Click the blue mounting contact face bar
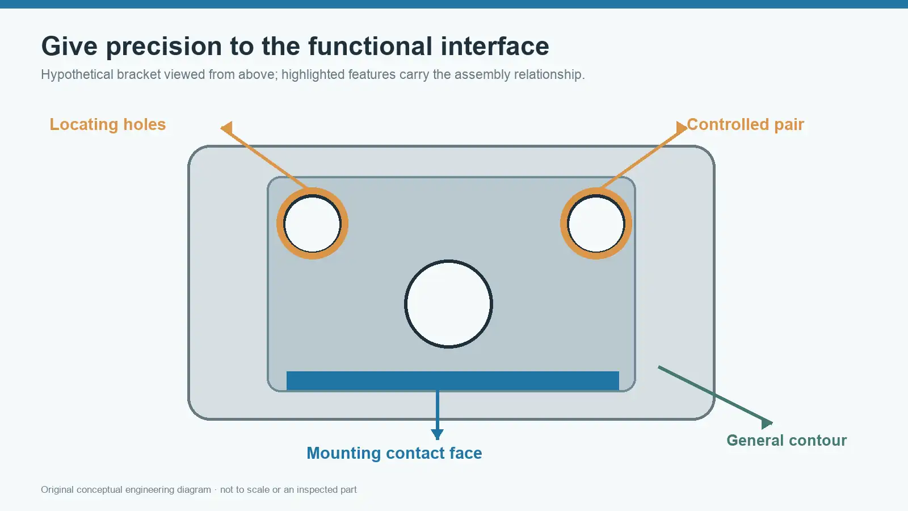 click(x=453, y=380)
